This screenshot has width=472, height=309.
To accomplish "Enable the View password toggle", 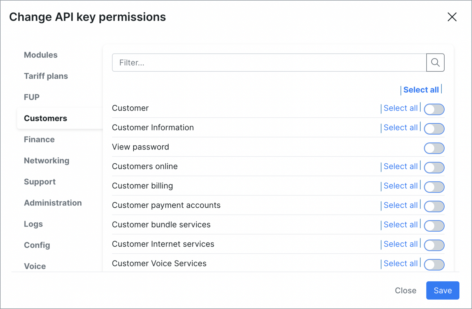I will (x=434, y=148).
